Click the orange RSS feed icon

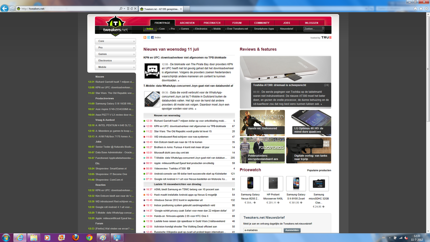point(145,38)
